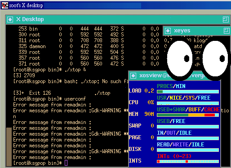The image size is (231, 168).
Task: Click the process row 325 daemon
Action: tap(89, 46)
